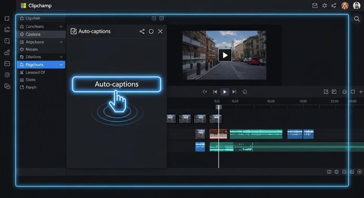This screenshot has height=198, width=364.
Task: Click the target circle icon in bottom bar
Action: [x=336, y=172]
